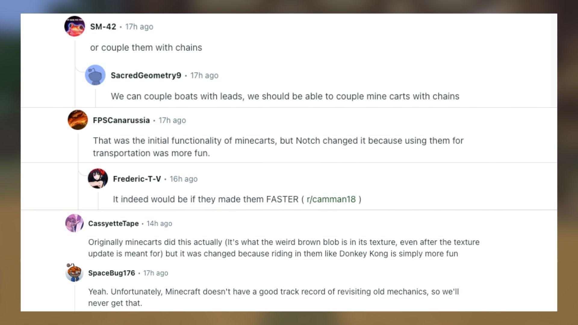Viewport: 578px width, 325px height.
Task: Go to FPSCanarussia's profile via username
Action: [x=121, y=120]
